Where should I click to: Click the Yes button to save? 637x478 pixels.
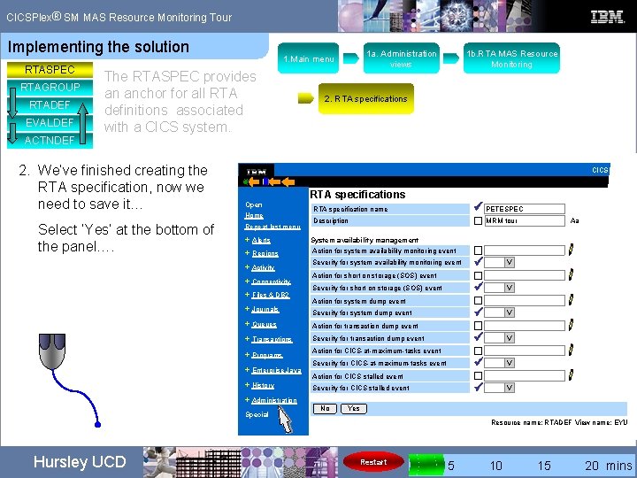(x=353, y=408)
